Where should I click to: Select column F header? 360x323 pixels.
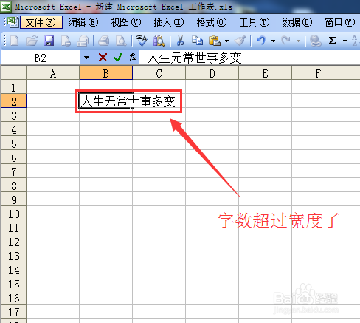[x=319, y=73]
